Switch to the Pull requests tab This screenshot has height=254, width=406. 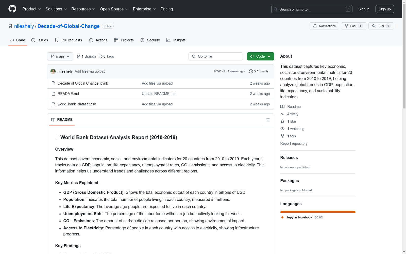tap(68, 40)
